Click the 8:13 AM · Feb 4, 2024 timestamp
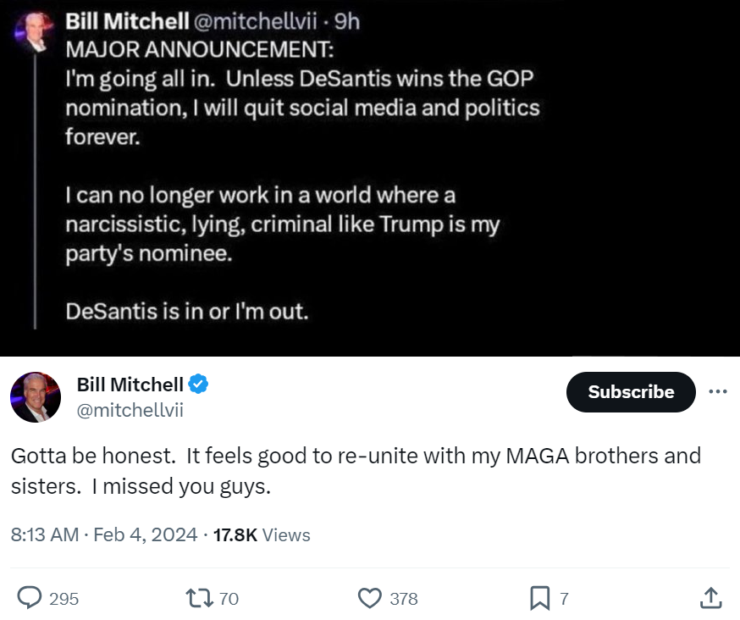740x620 pixels. pyautogui.click(x=104, y=535)
